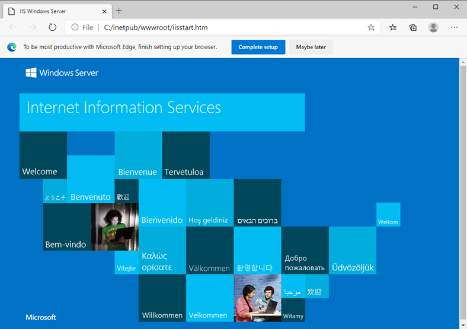Click the scrollbar up arrow
Viewport: 467px width, 329px height.
coord(463,62)
